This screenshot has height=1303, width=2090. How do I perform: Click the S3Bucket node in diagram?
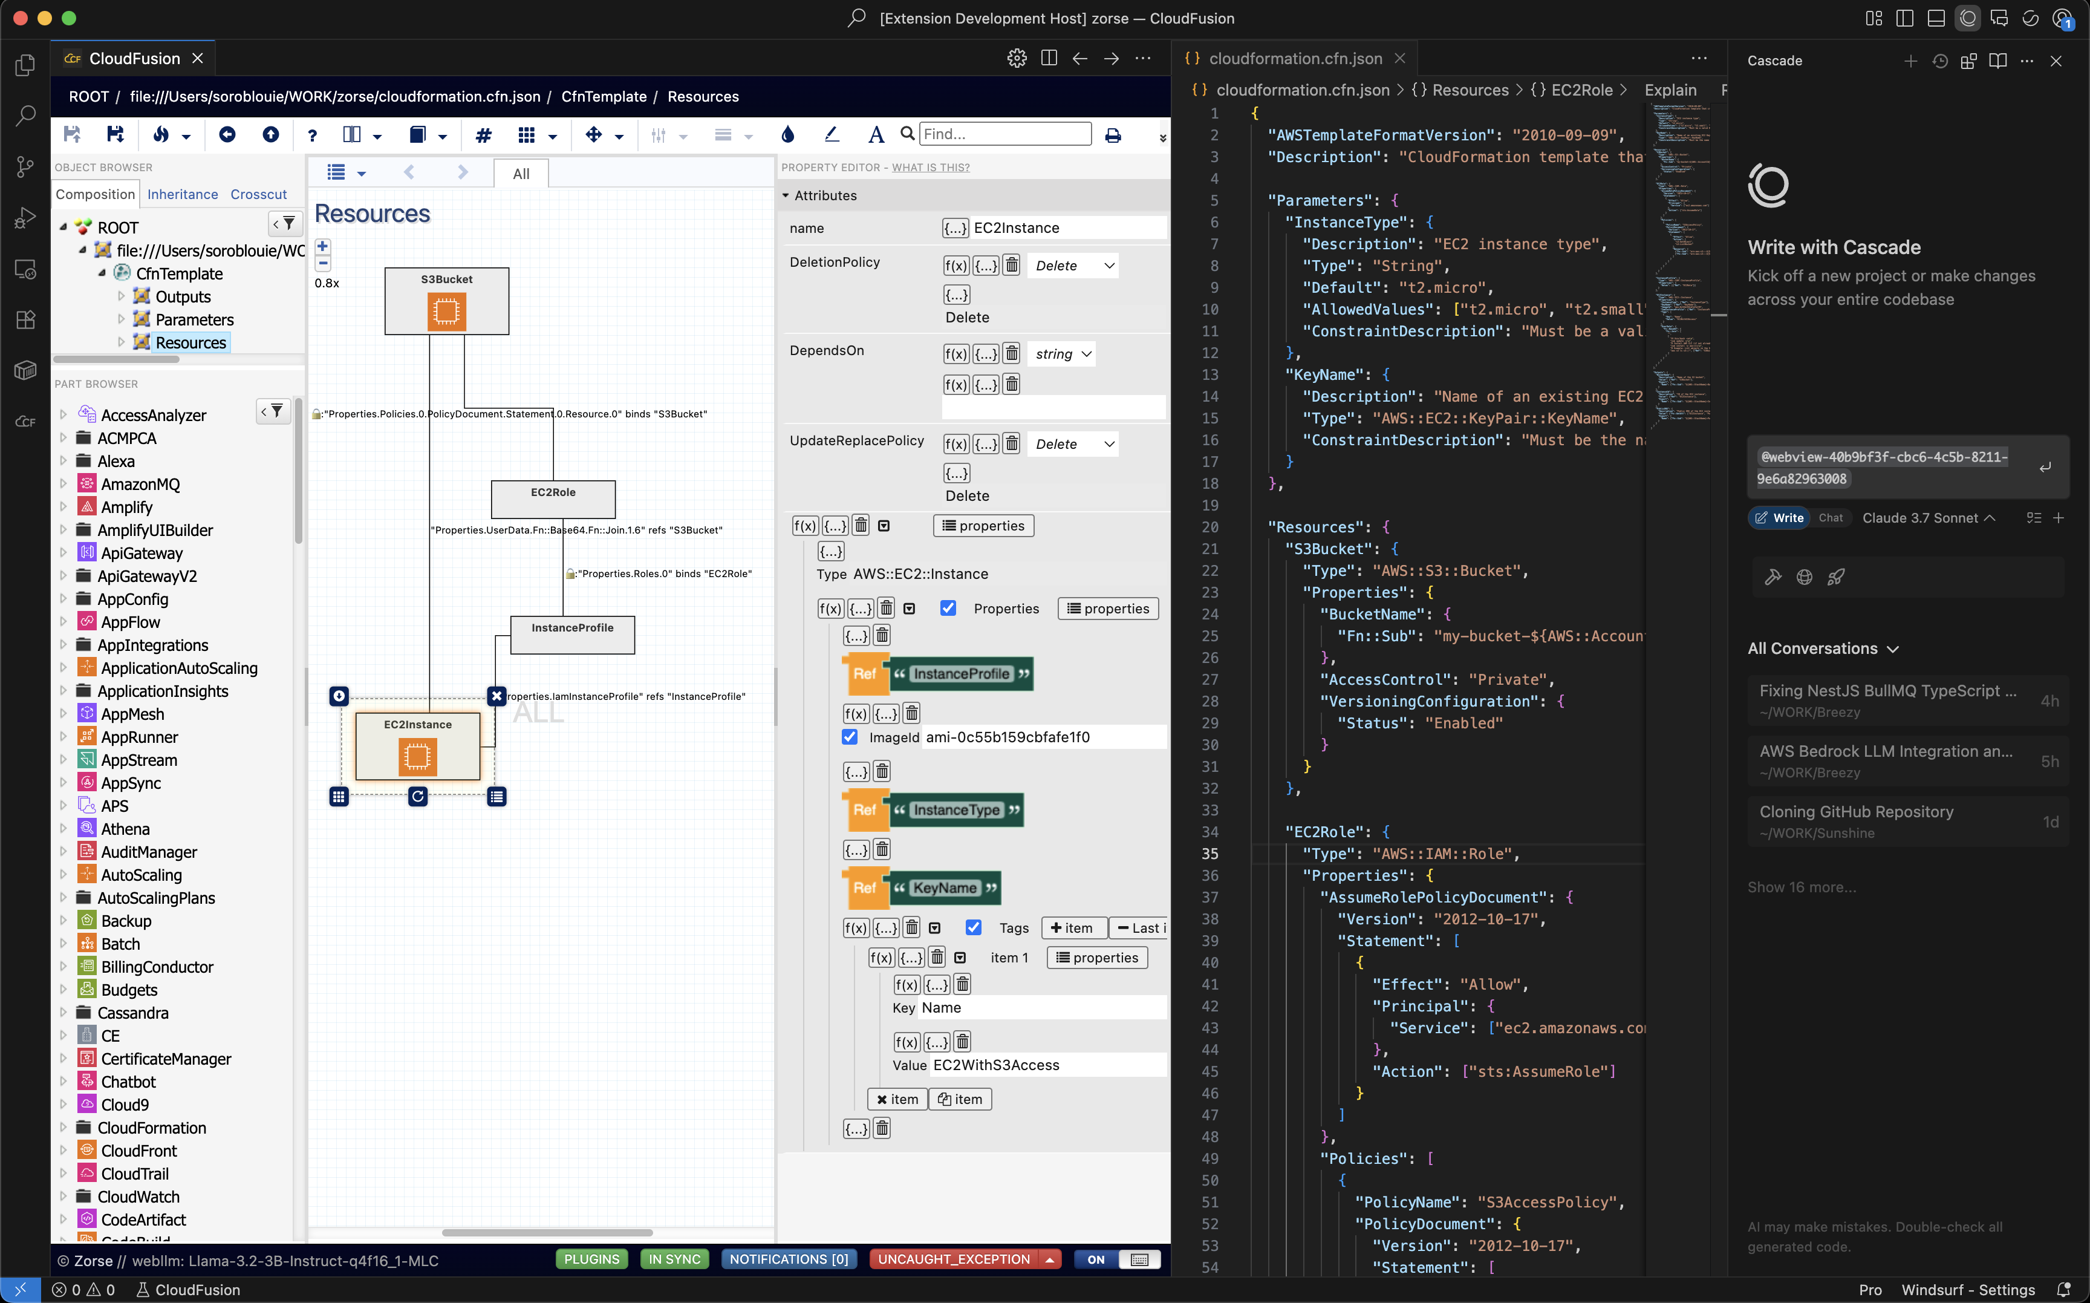(x=446, y=301)
